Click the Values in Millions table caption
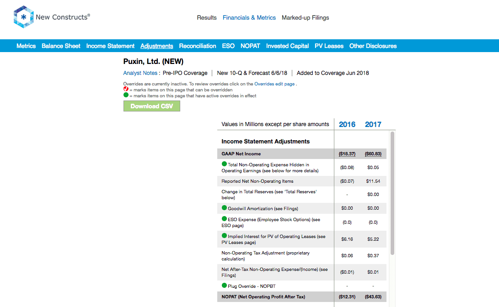The height and width of the screenshot is (307, 499). coord(275,124)
